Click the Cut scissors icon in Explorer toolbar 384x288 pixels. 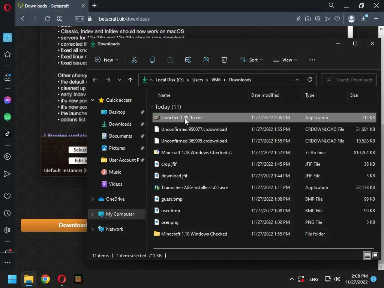tap(134, 60)
